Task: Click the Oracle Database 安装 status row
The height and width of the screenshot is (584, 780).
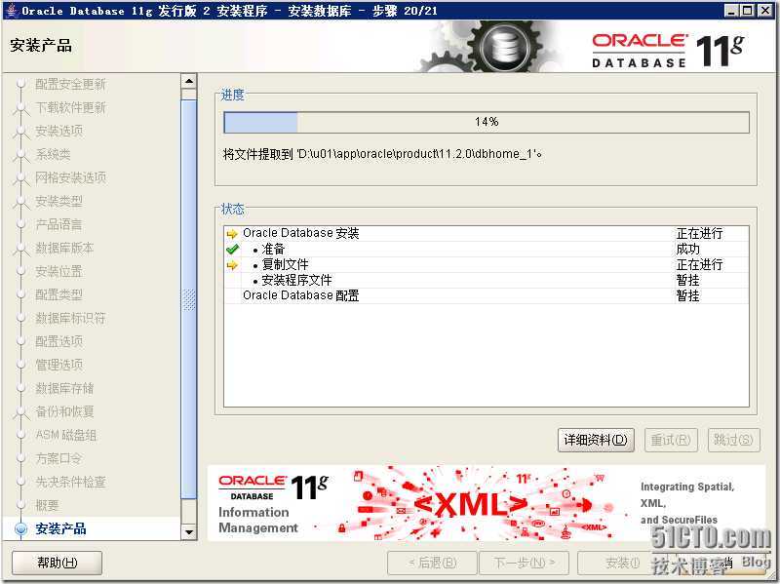Action: pos(486,233)
